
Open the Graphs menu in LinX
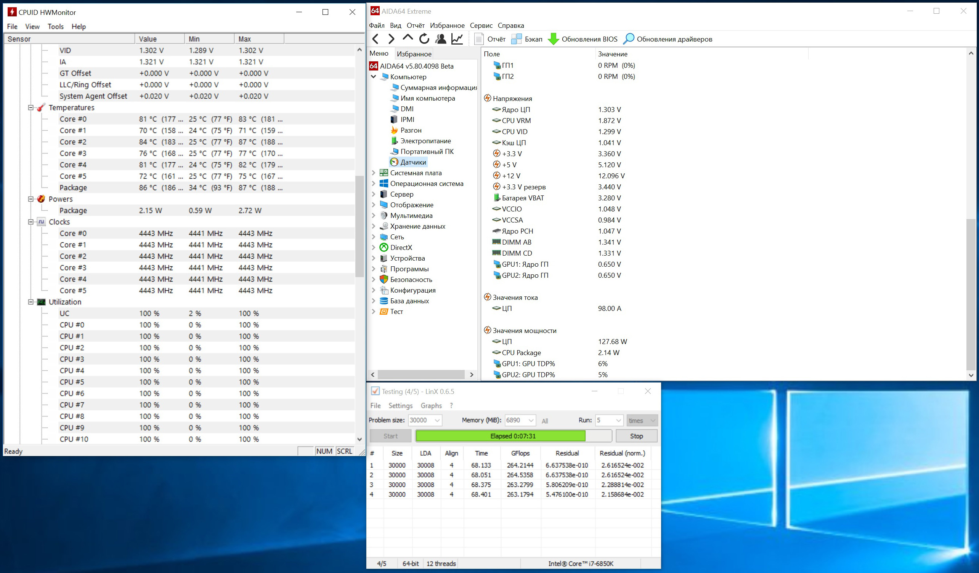coord(431,405)
